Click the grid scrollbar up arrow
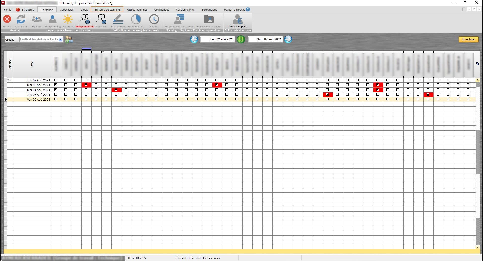The height and width of the screenshot is (261, 483). click(477, 80)
